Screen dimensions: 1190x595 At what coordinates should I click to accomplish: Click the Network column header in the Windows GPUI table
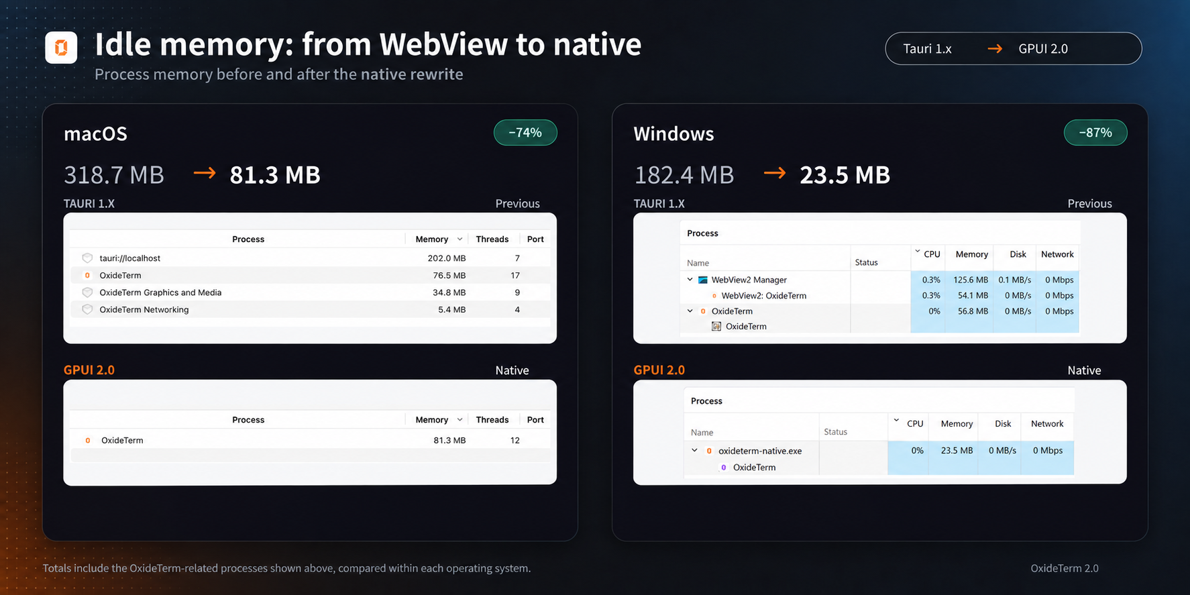coord(1047,423)
